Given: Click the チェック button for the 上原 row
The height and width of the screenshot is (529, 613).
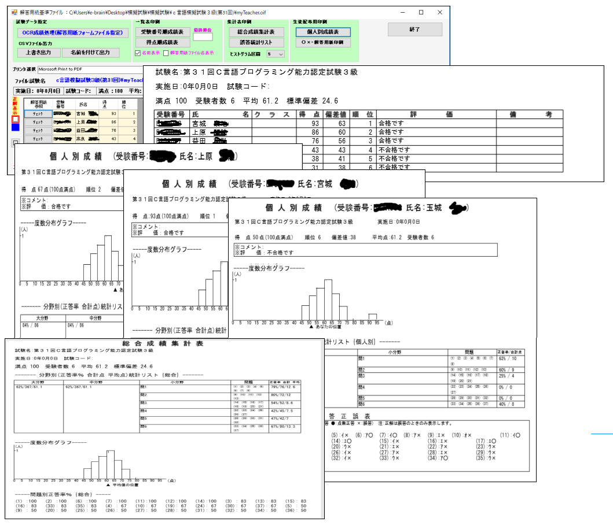Looking at the screenshot, I should tap(38, 123).
